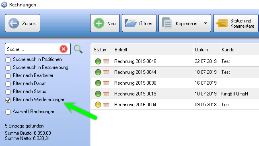The width and height of the screenshot is (259, 146).
Task: Toggle Filter nach Bearbeiter
Action: pyautogui.click(x=8, y=76)
